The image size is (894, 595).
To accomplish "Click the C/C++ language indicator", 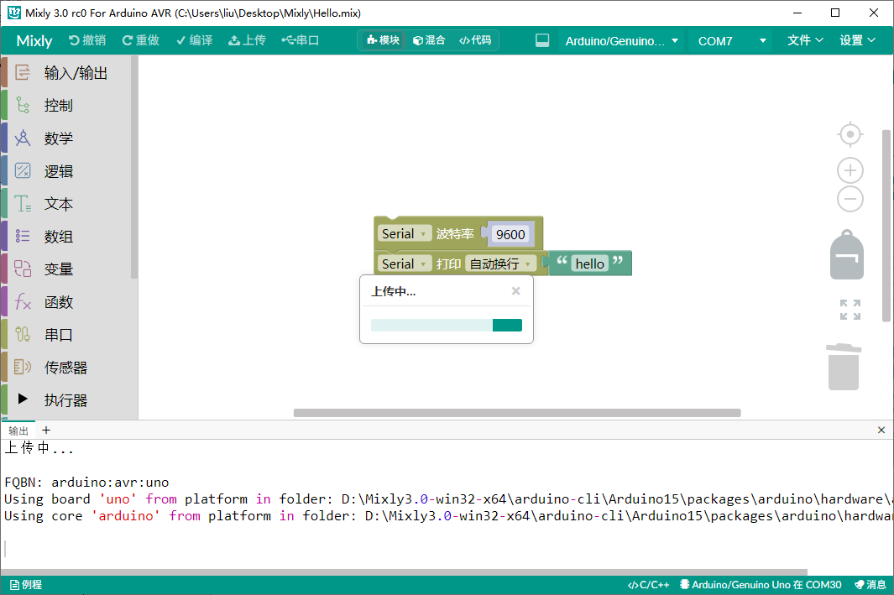I will [x=649, y=585].
